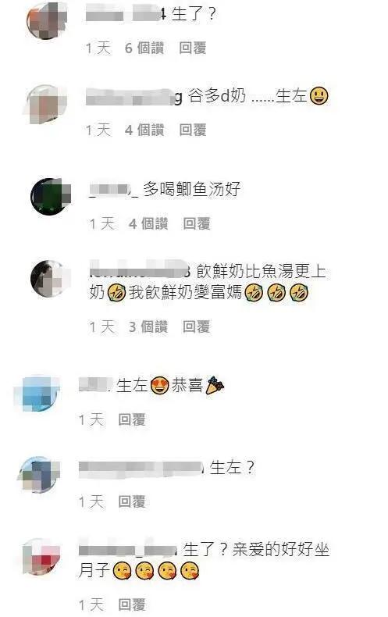This screenshot has width=388, height=617.
Task: Click the blurred username before 生左？
Action: [141, 469]
